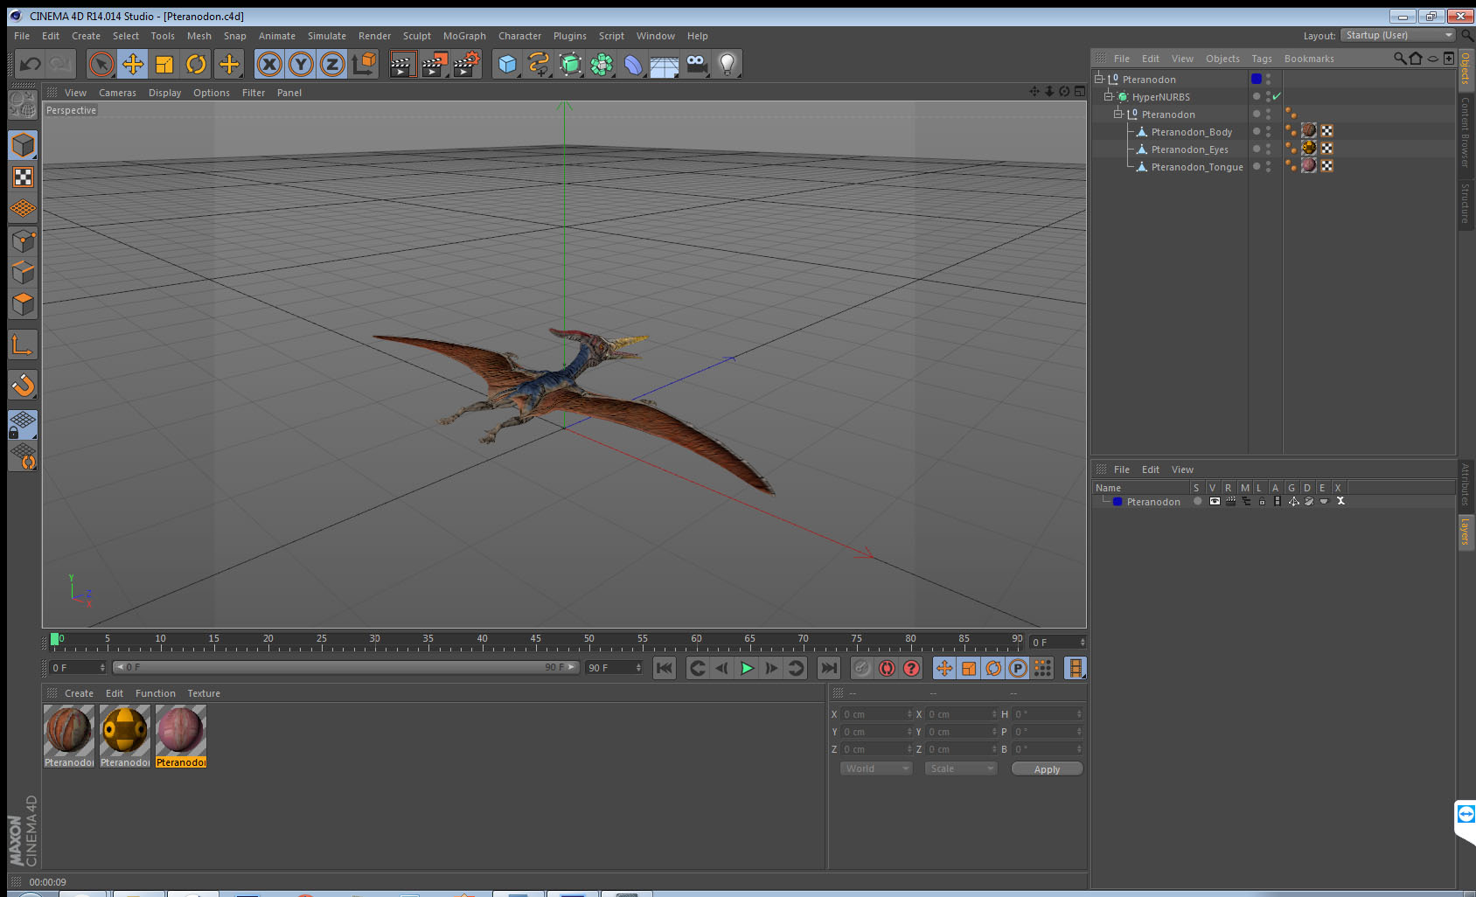This screenshot has height=897, width=1476.
Task: Click blue color swatch in Layers list
Action: click(1117, 502)
